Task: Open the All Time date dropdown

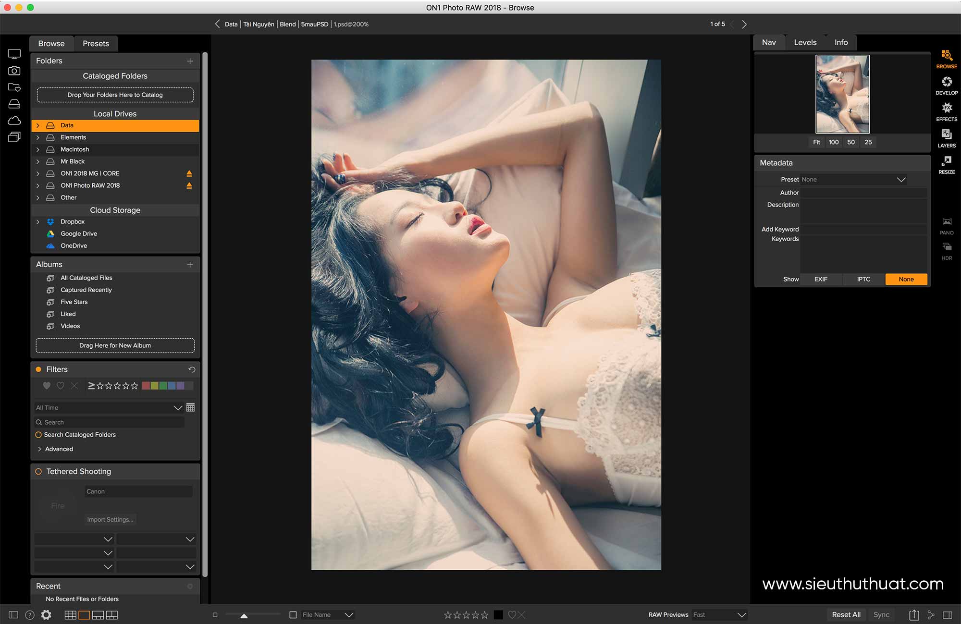Action: (109, 408)
